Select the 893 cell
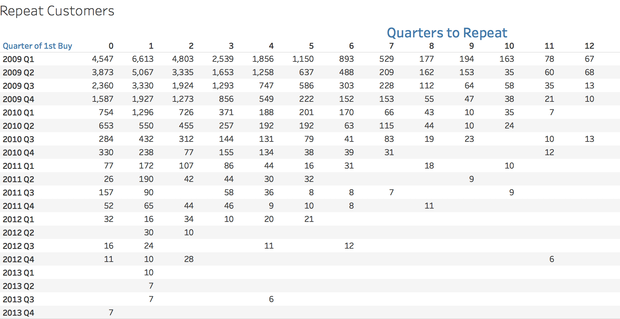 [346, 59]
